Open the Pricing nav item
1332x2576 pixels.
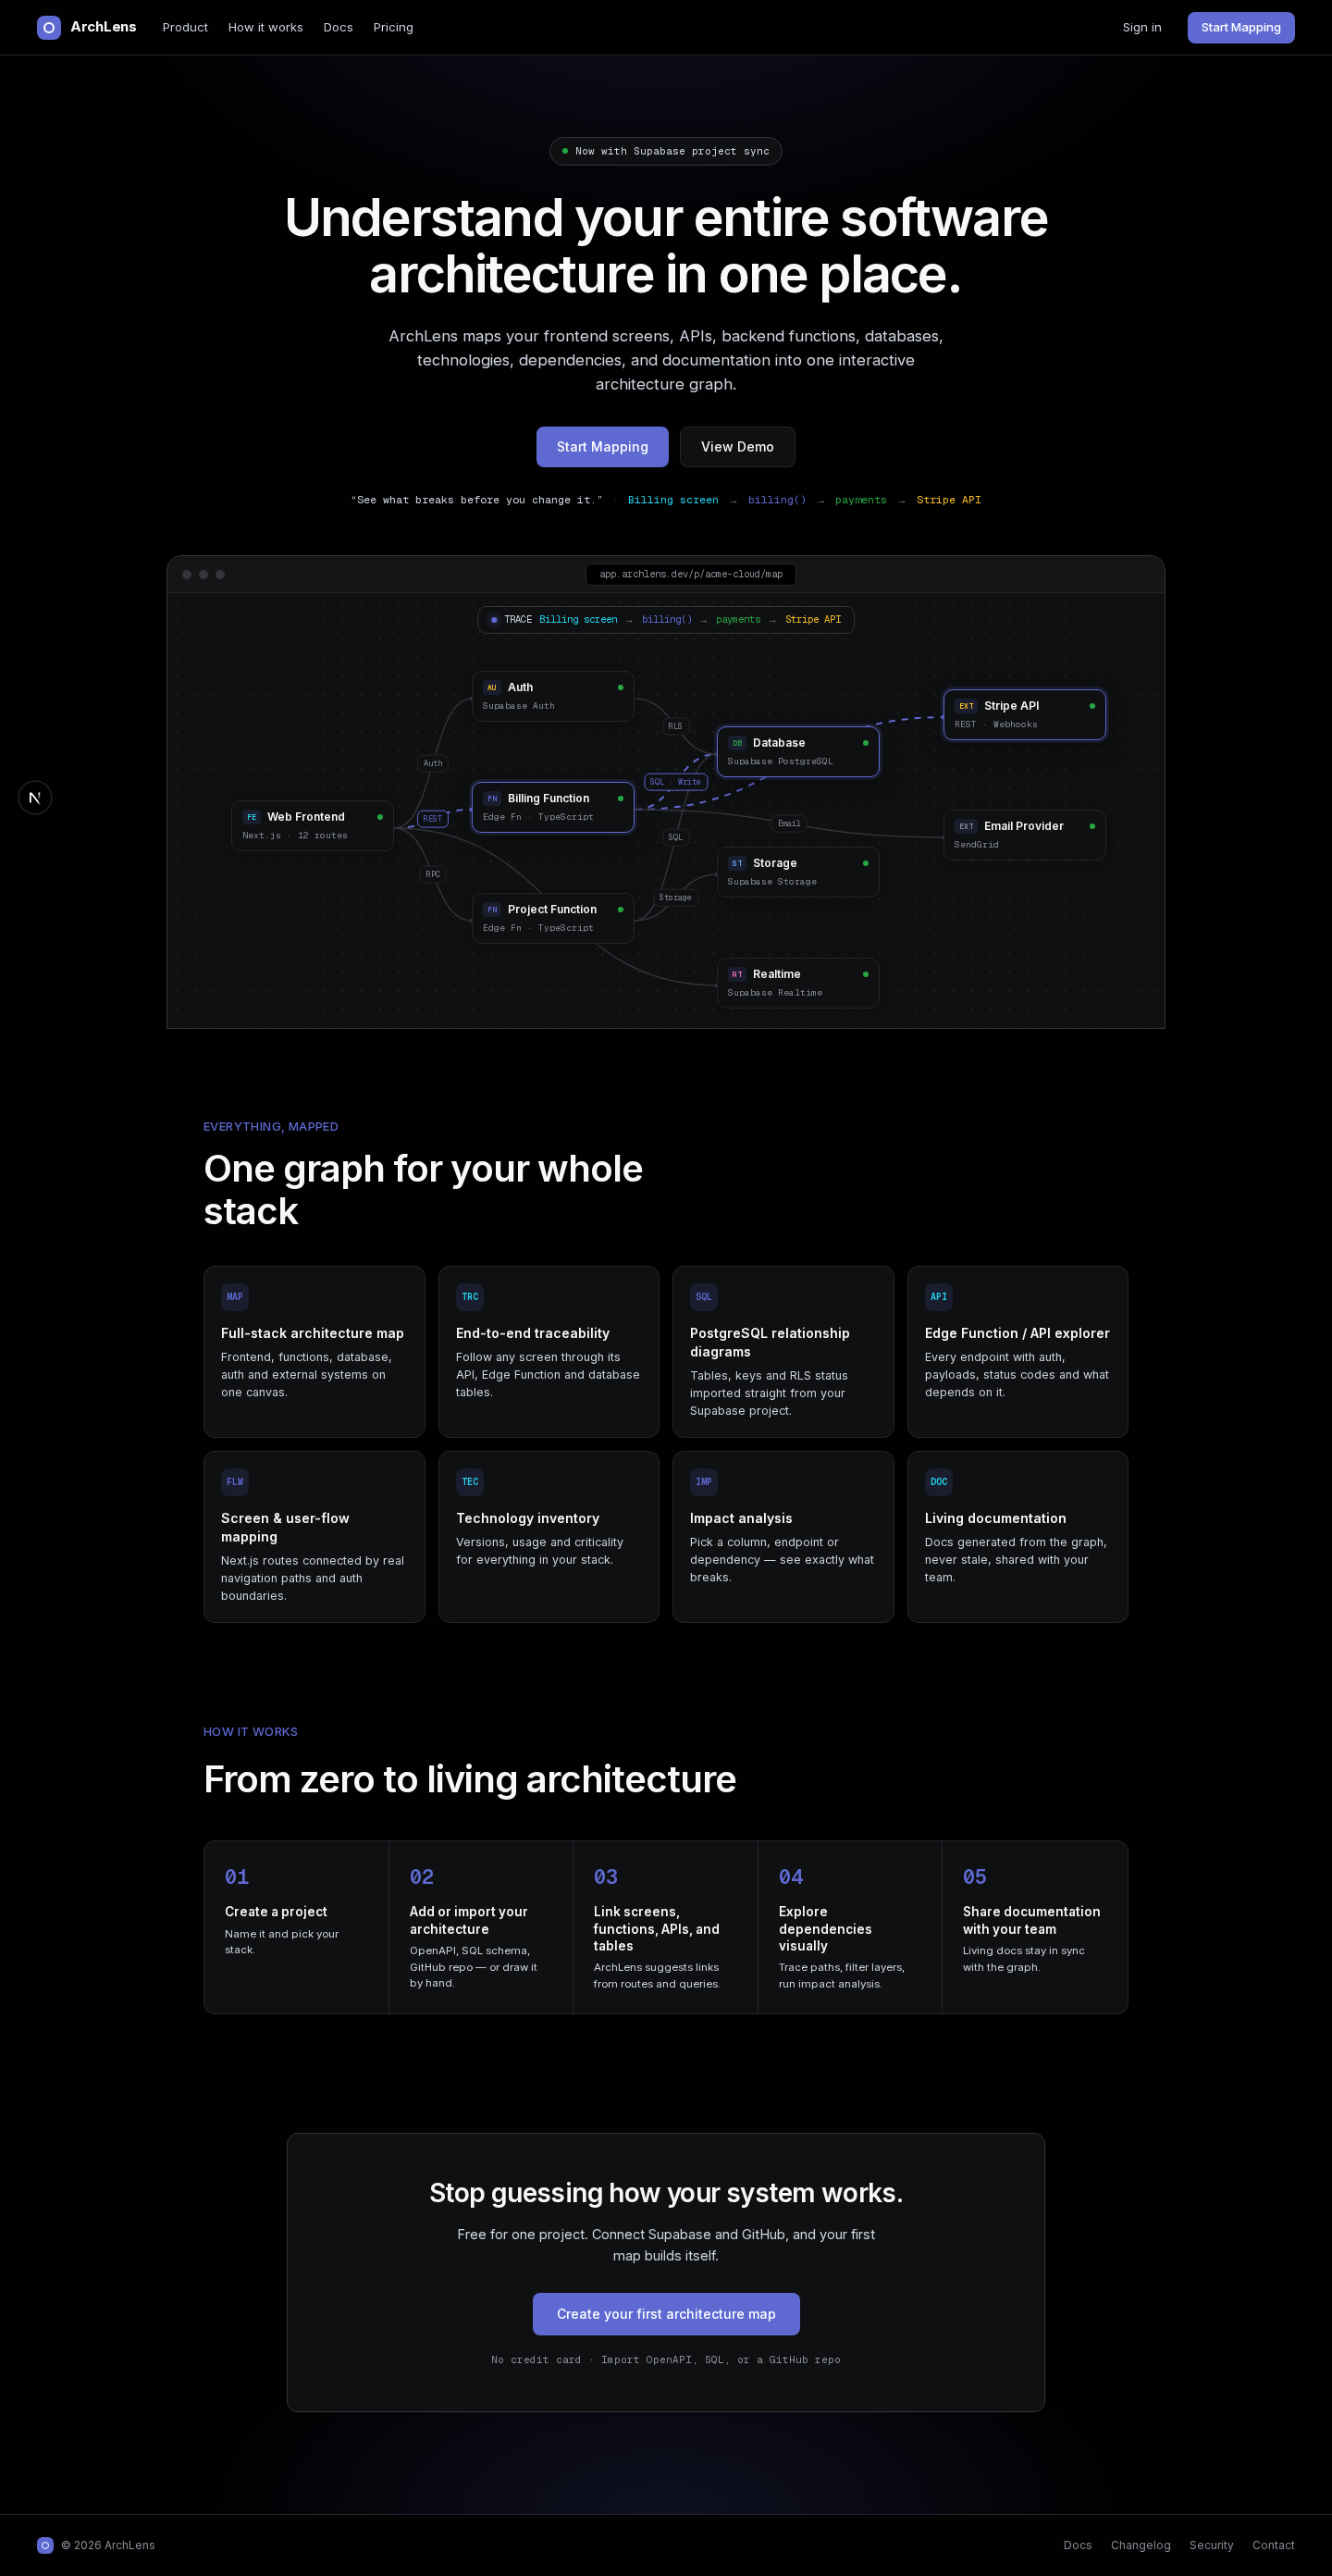pyautogui.click(x=393, y=28)
